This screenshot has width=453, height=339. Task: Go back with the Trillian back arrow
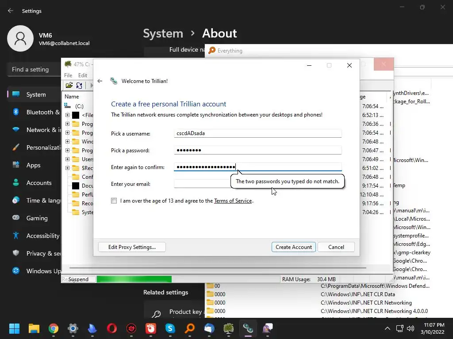(100, 81)
